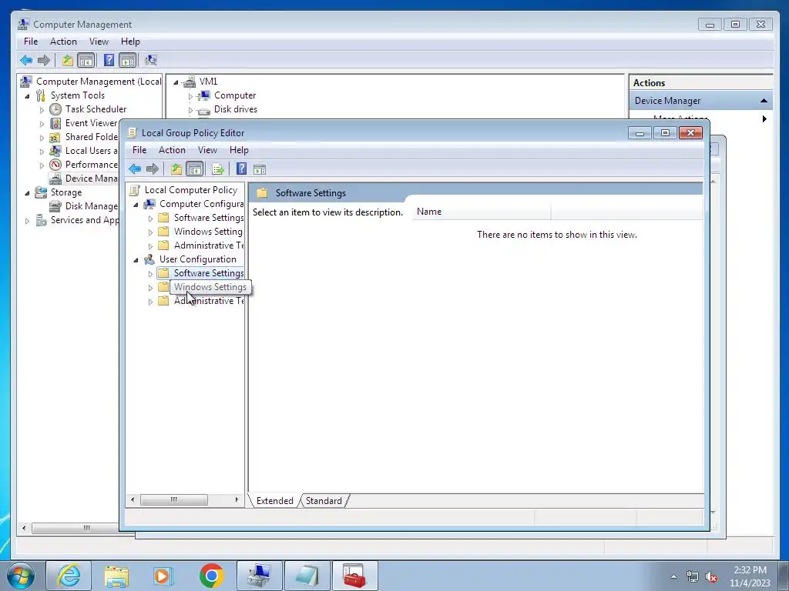Open View menu in Group Policy Editor
The width and height of the screenshot is (789, 591).
207,150
